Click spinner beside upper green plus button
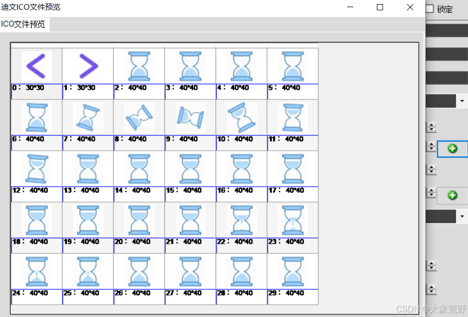The height and width of the screenshot is (317, 468). (x=431, y=146)
